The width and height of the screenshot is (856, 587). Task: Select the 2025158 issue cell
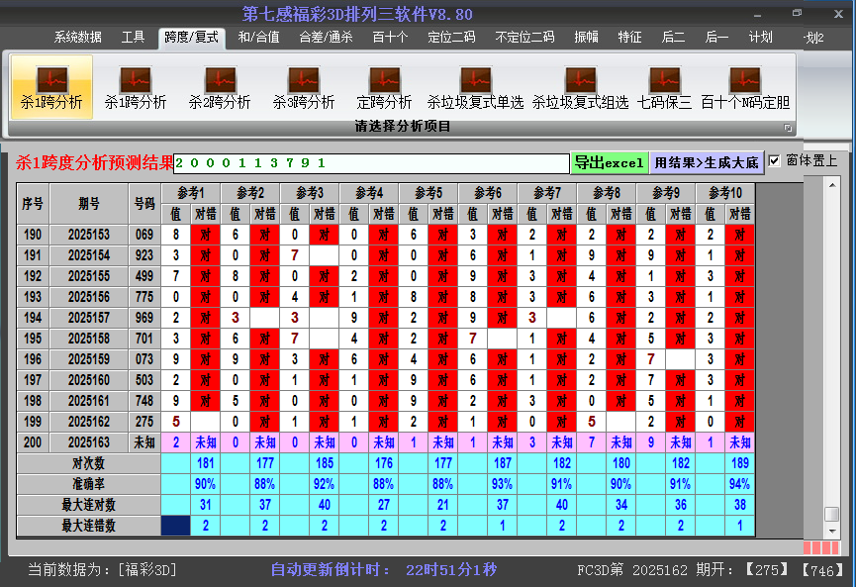coord(89,339)
